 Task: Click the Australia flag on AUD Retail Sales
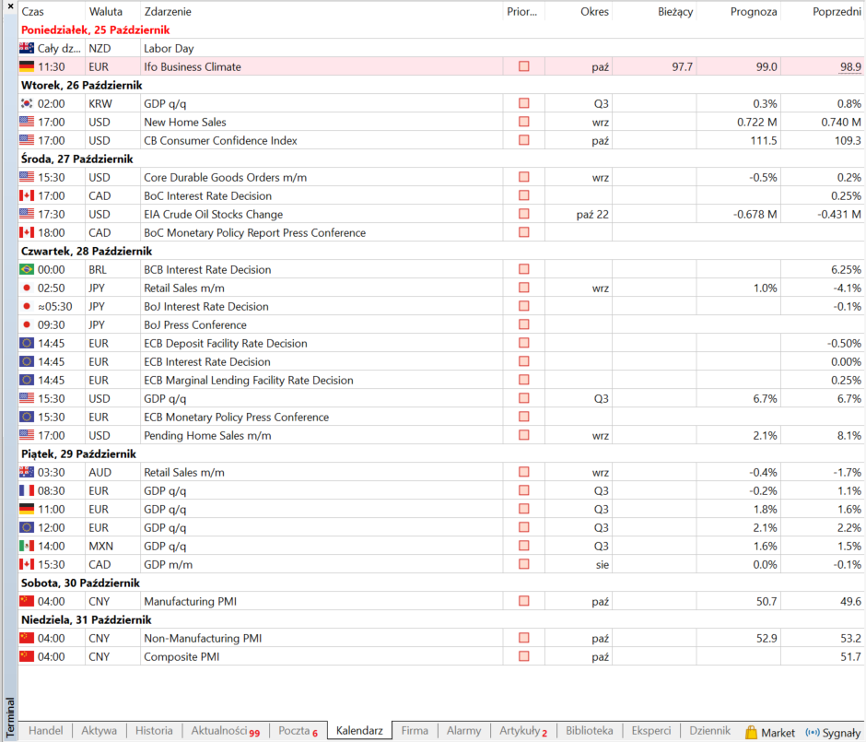point(27,472)
